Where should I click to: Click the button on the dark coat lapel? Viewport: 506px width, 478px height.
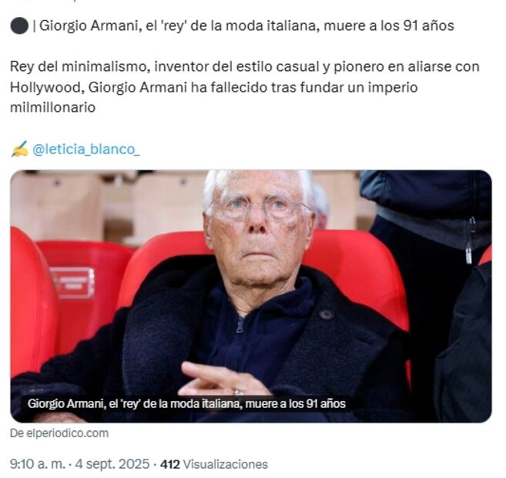tap(327, 315)
